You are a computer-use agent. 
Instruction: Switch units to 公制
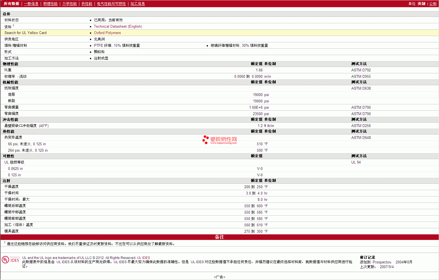tap(433, 4)
